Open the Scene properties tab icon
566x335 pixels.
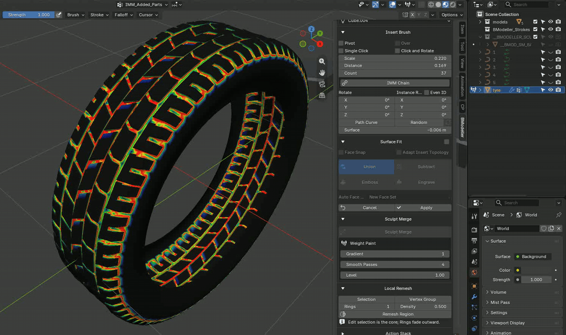pos(474,262)
